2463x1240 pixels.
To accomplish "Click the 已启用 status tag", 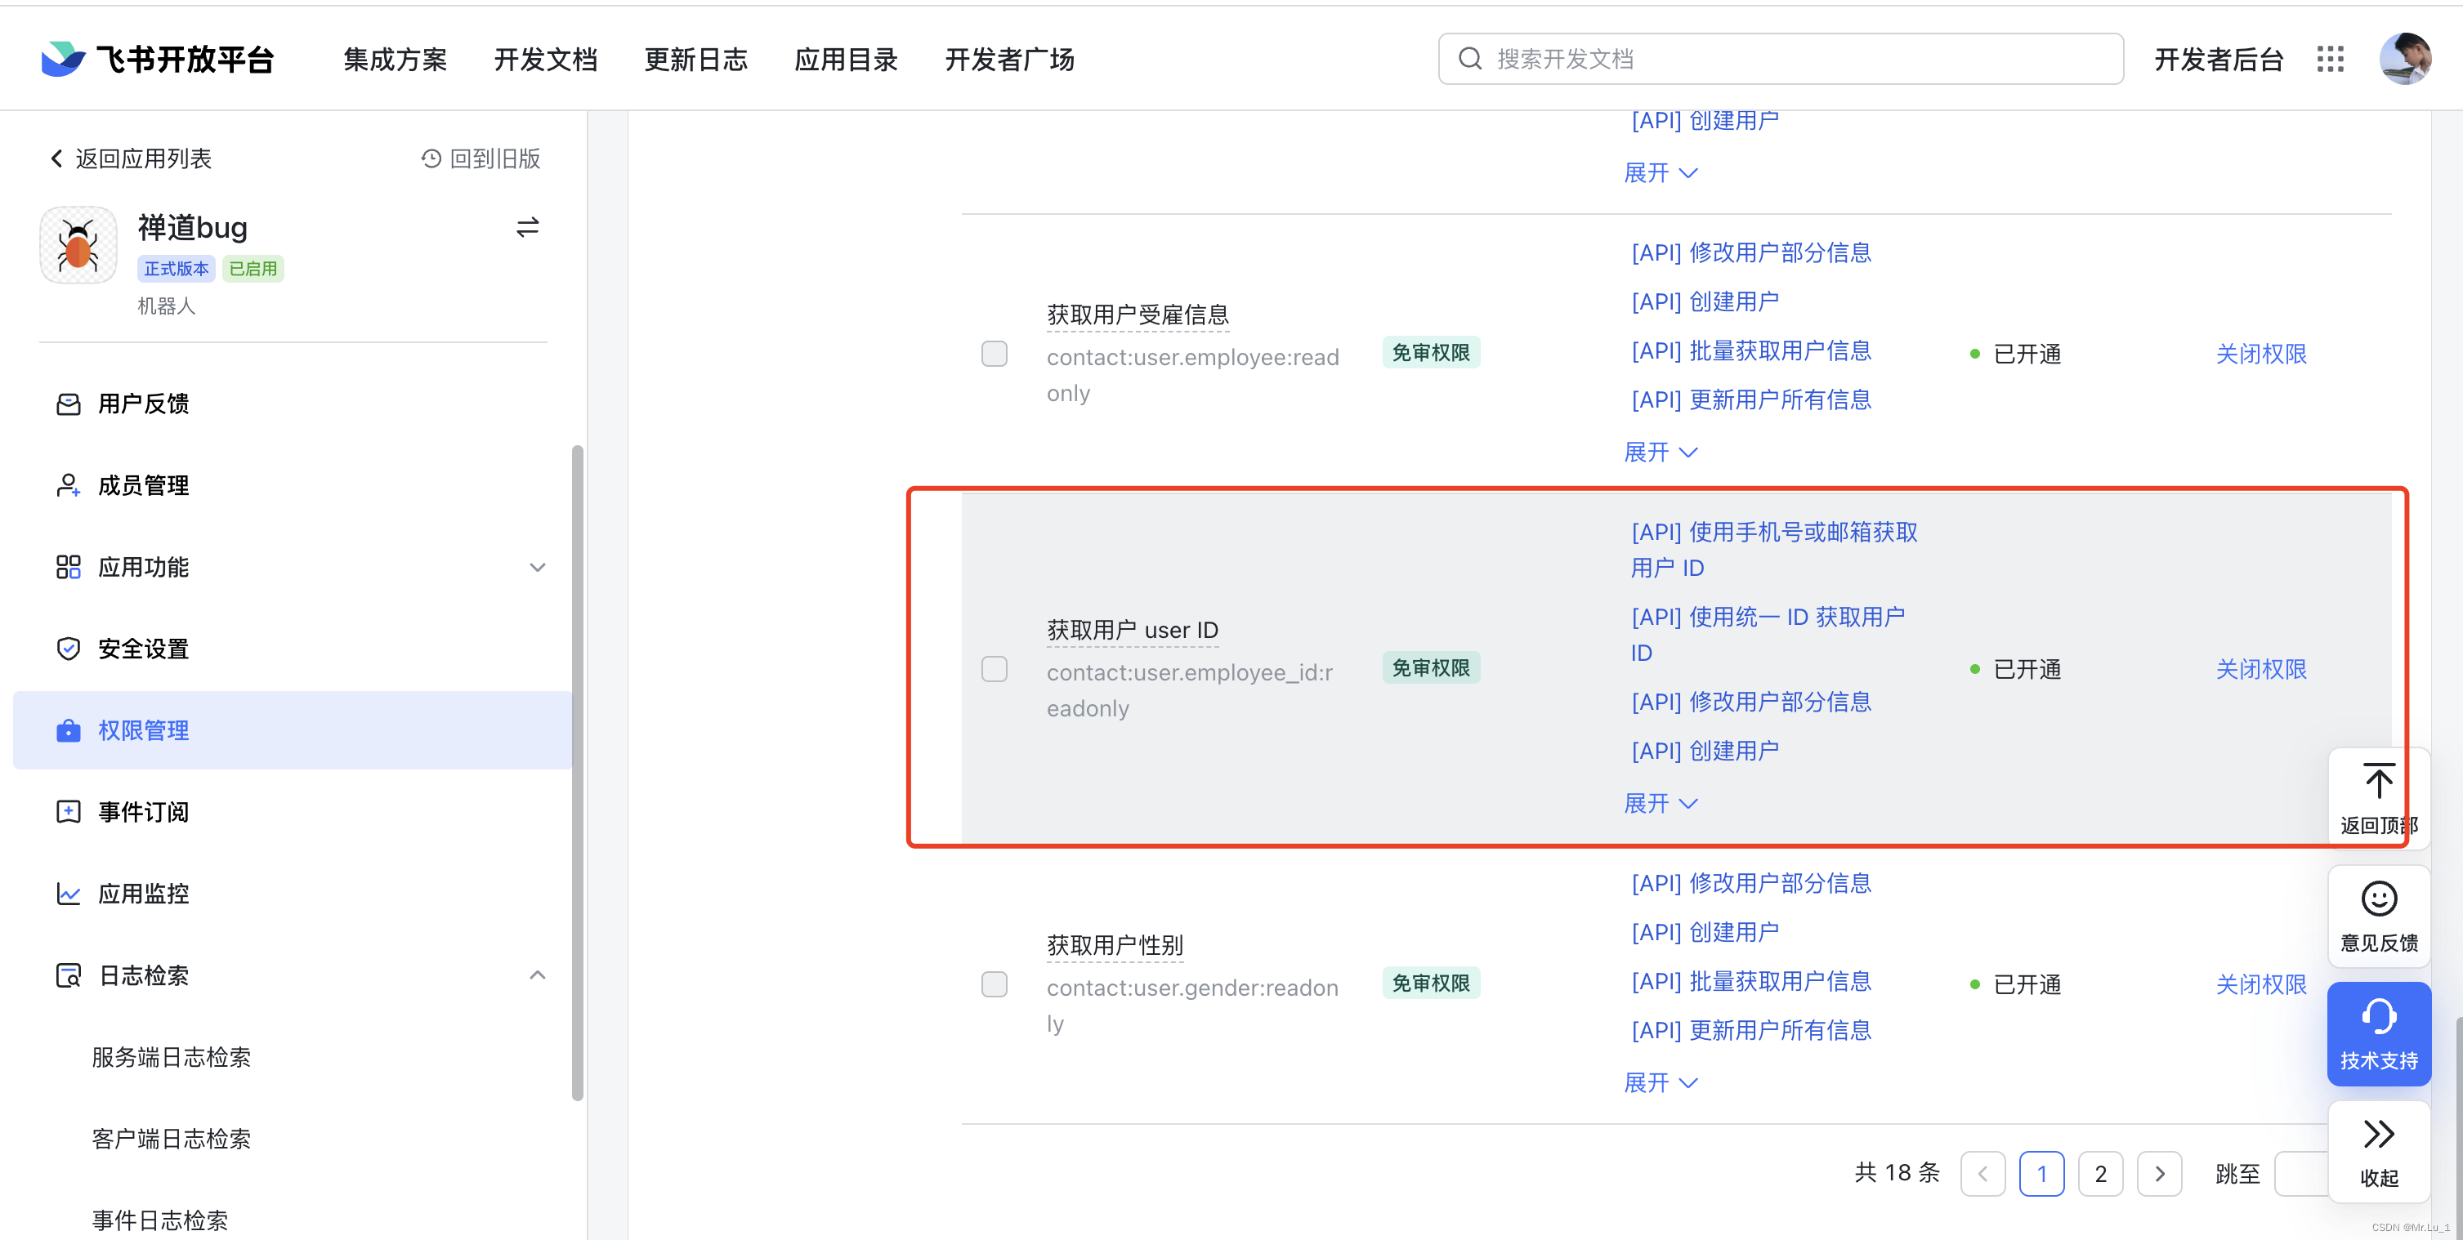I will pos(253,269).
